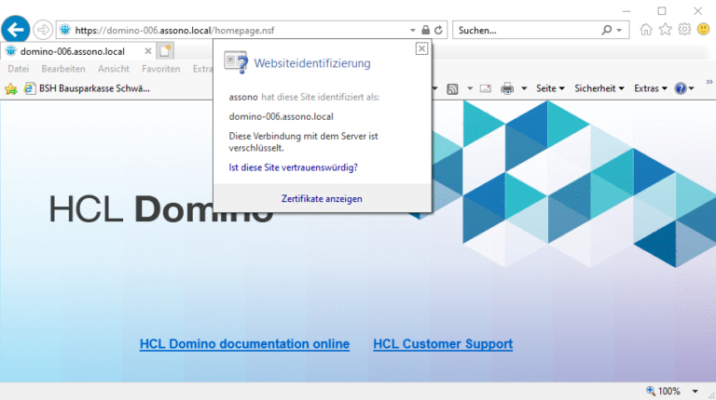This screenshot has height=400, width=716.
Task: Click the site favicon in address bar
Action: pyautogui.click(x=65, y=30)
